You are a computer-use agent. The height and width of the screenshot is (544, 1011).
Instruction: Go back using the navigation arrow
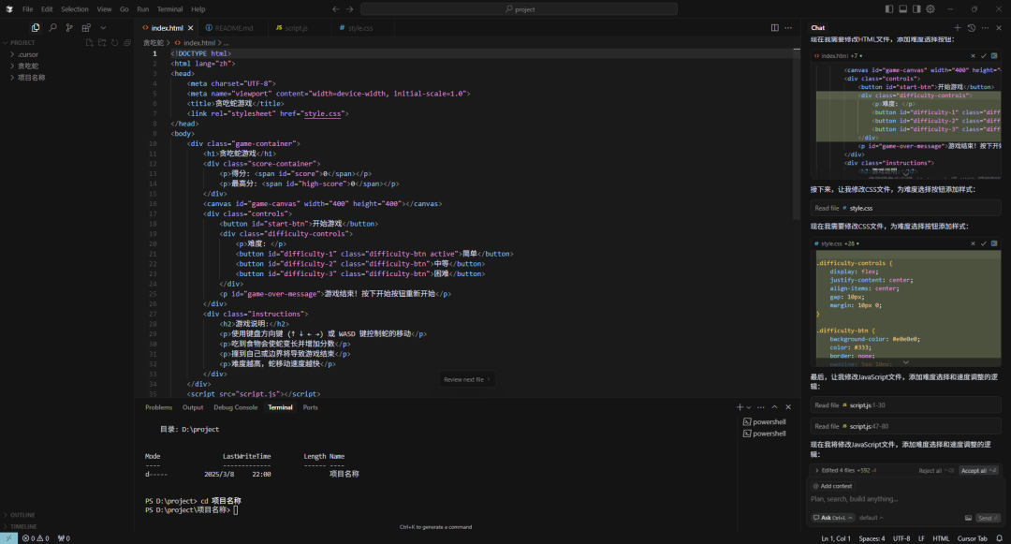point(335,9)
